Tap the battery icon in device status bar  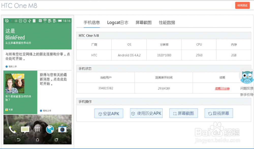[x=60, y=21]
